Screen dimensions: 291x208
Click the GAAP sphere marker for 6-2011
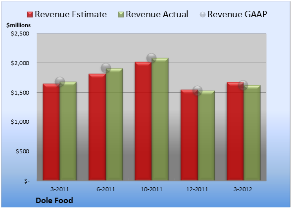tap(106, 68)
